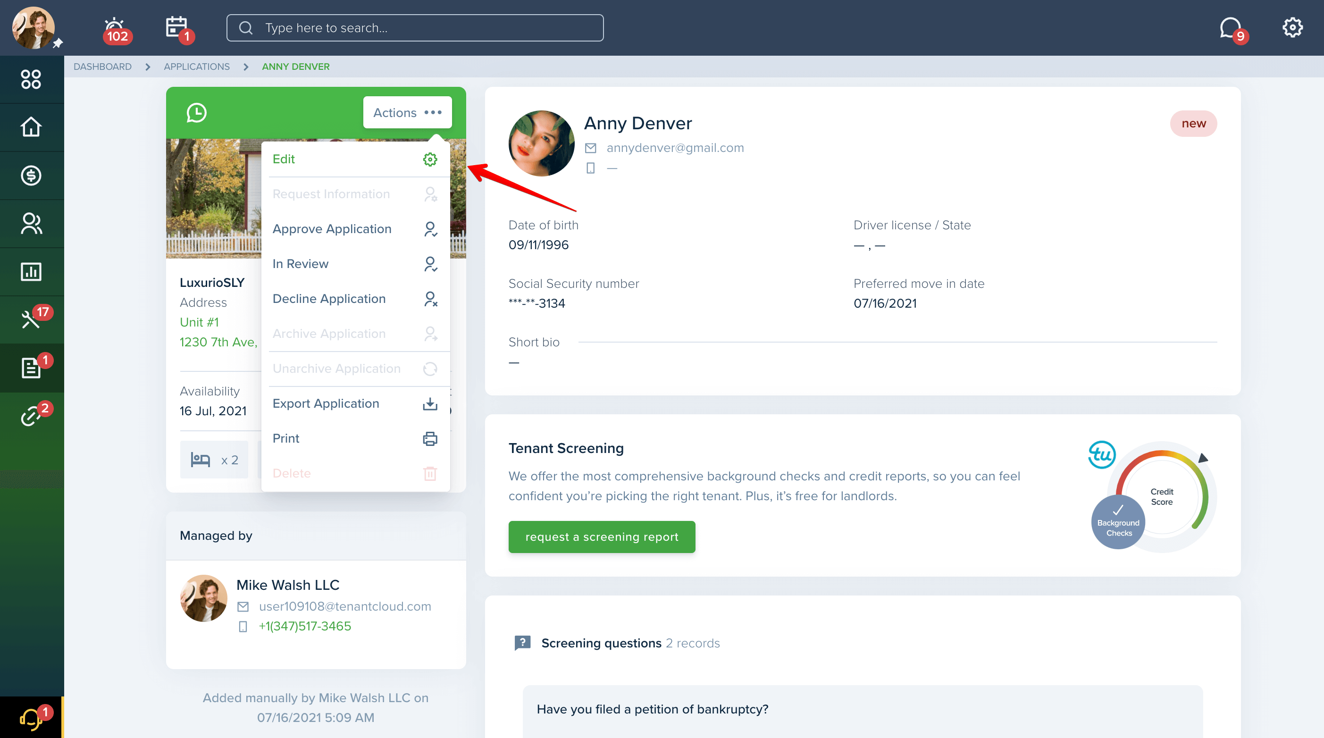
Task: Open user109108@tenantcloud.com email link
Action: point(345,607)
